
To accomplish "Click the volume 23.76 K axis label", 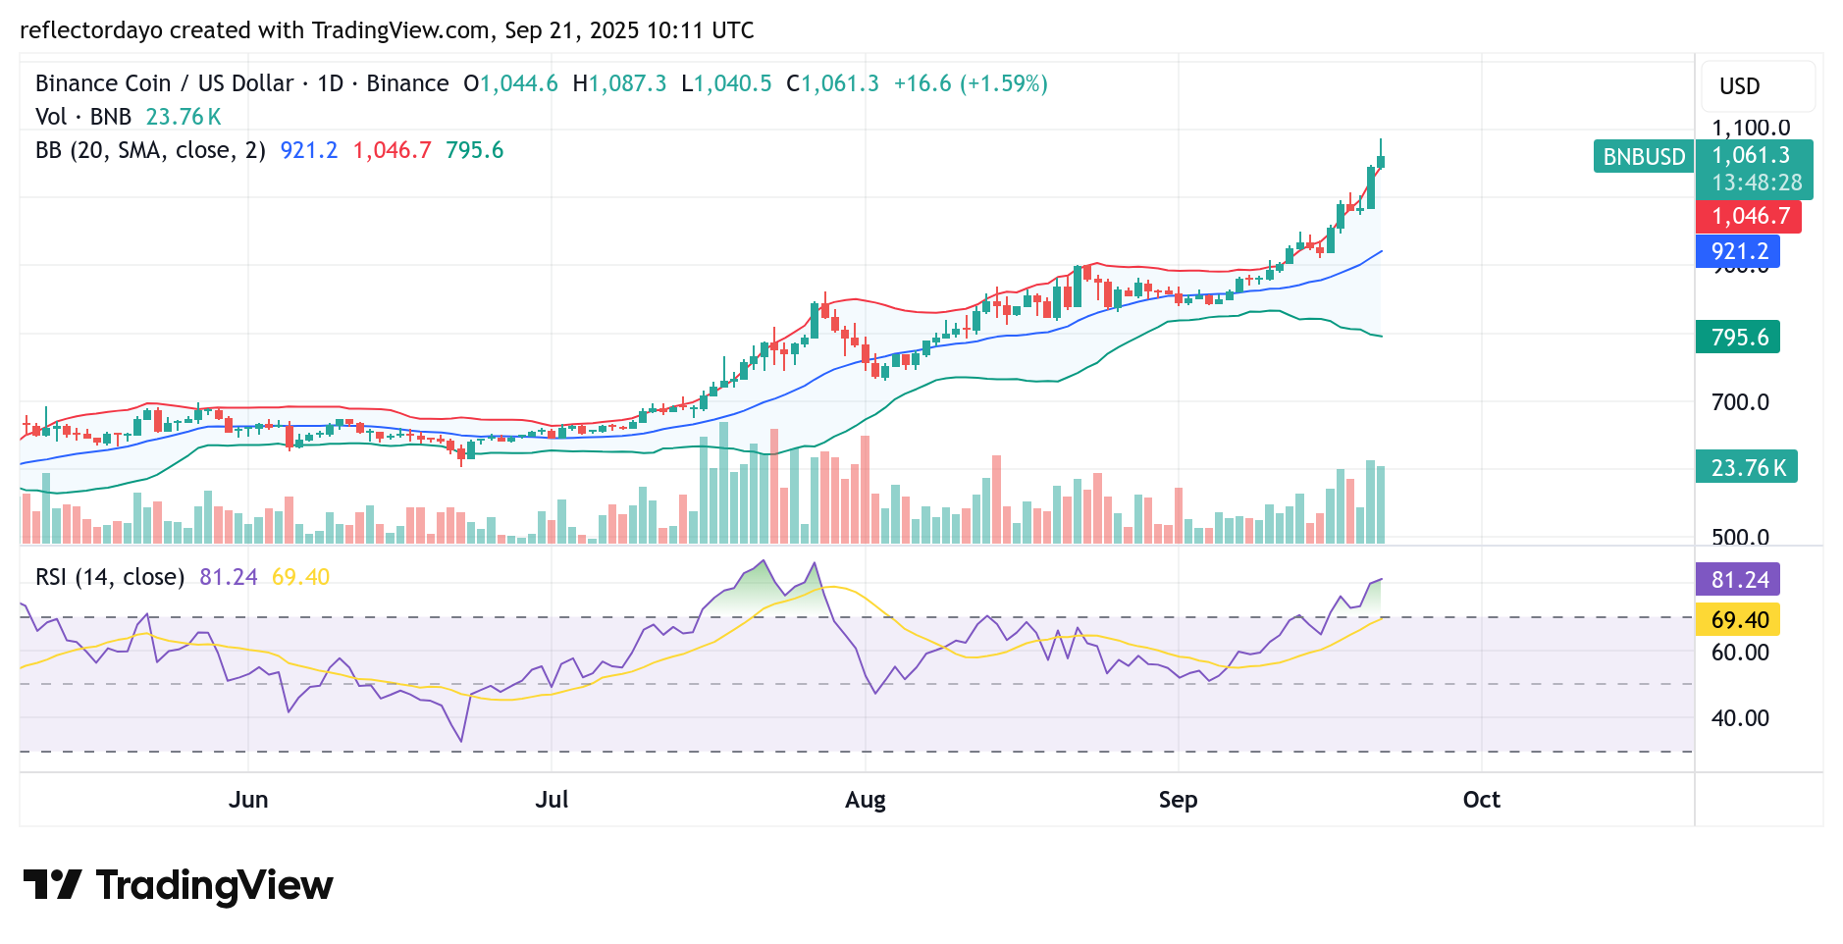I will (x=1747, y=467).
